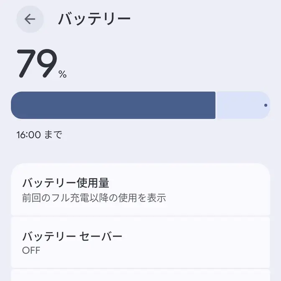Click the 前回のフル充電以降の使用を表示 subtitle

coord(94,198)
